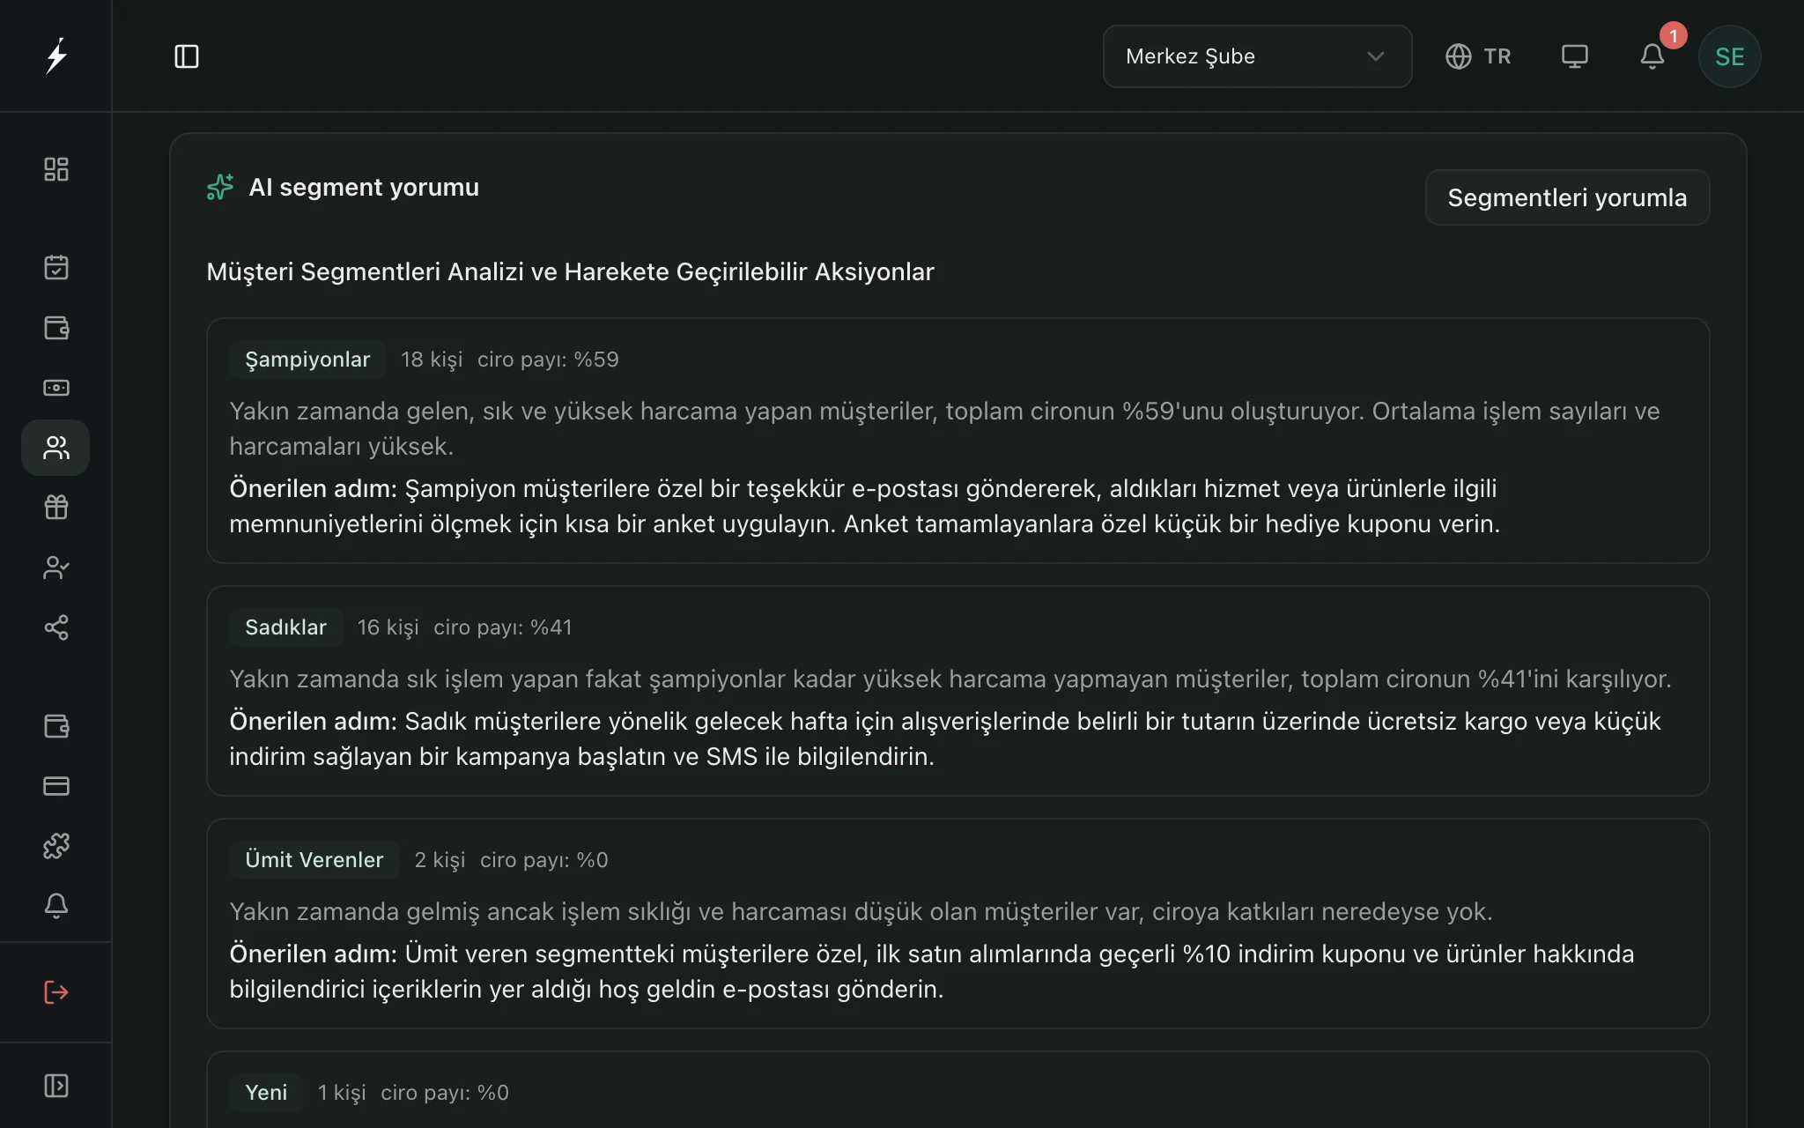This screenshot has width=1804, height=1128.
Task: Click the Sadıklar segment tag
Action: pos(285,627)
